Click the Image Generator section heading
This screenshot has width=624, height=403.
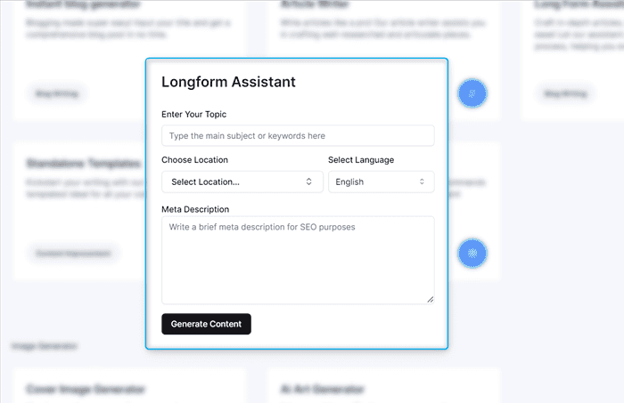45,345
